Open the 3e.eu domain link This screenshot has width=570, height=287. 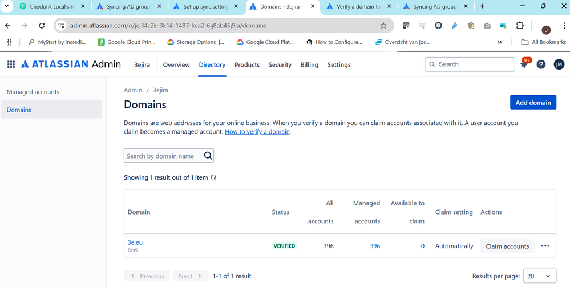pos(135,242)
